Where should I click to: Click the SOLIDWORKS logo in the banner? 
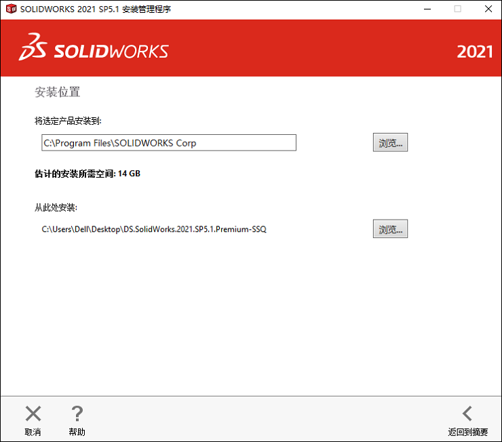tap(94, 47)
